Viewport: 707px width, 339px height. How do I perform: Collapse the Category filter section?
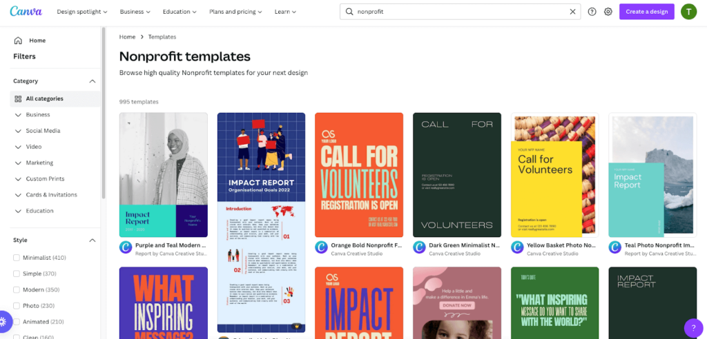tap(93, 81)
